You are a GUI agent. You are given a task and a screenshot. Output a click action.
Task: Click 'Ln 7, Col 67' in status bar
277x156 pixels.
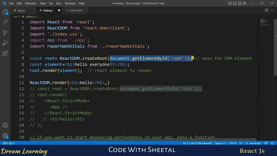[x=197, y=143]
